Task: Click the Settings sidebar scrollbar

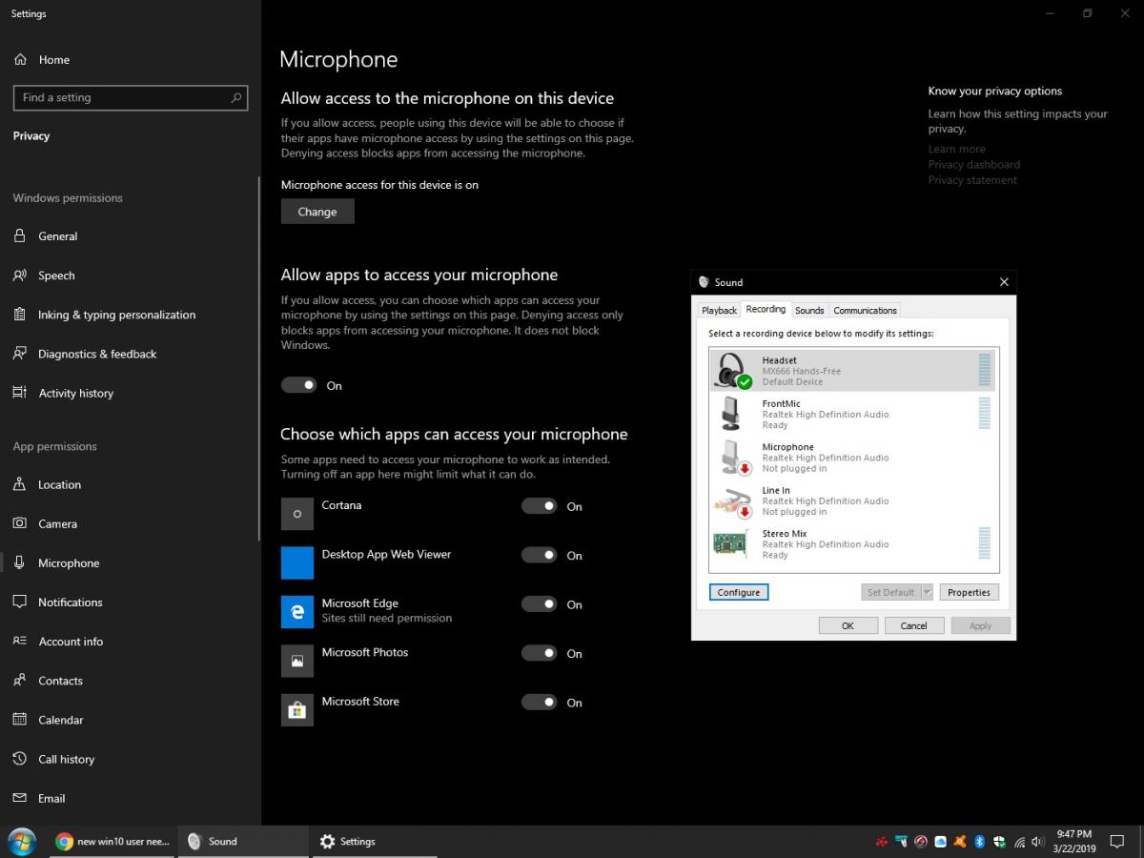Action: [258, 357]
